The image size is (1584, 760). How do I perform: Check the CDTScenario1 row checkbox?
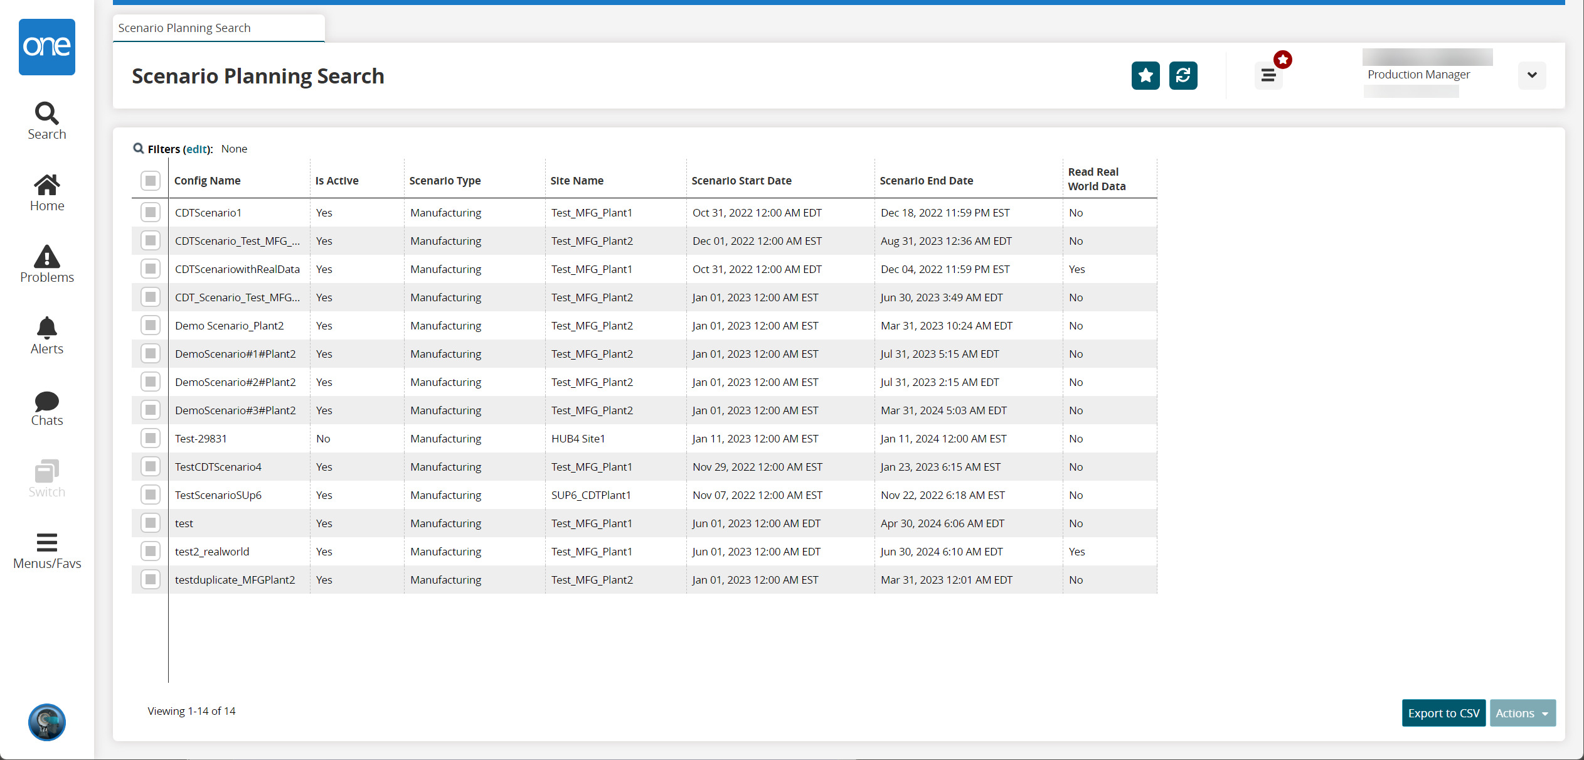(151, 212)
